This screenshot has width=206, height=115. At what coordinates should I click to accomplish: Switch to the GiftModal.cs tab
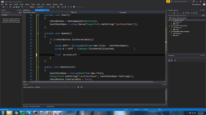[27, 10]
